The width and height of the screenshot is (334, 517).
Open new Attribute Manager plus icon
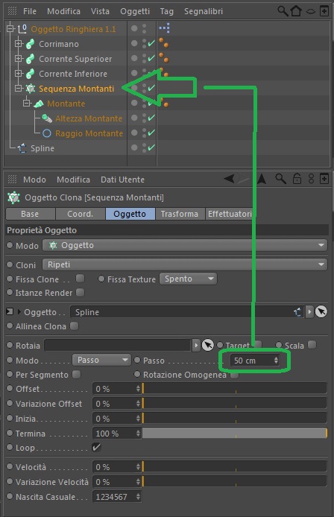[324, 179]
